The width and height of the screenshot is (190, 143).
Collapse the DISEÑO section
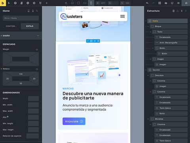pos(38,36)
